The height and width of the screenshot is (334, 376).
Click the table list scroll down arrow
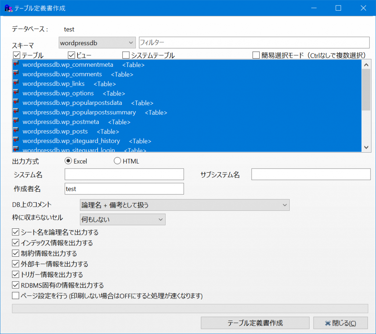366,147
